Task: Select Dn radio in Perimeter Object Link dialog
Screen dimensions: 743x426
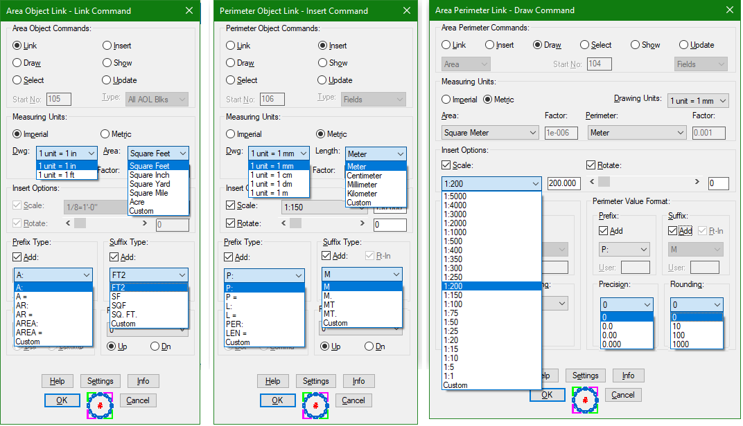Action: [369, 346]
